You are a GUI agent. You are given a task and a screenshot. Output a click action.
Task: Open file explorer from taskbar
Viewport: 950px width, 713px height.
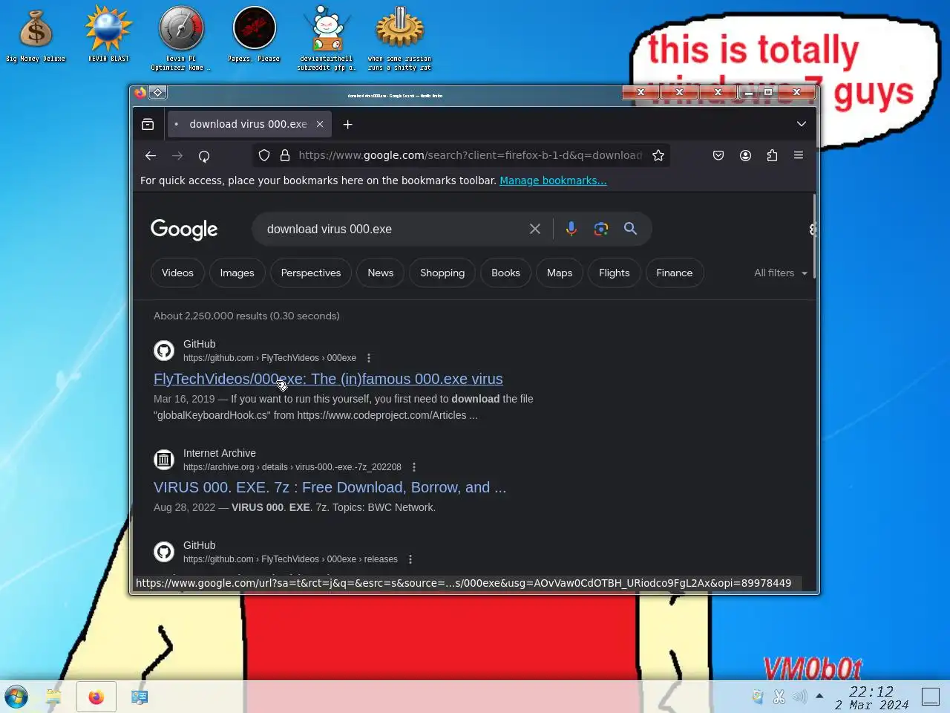click(53, 697)
